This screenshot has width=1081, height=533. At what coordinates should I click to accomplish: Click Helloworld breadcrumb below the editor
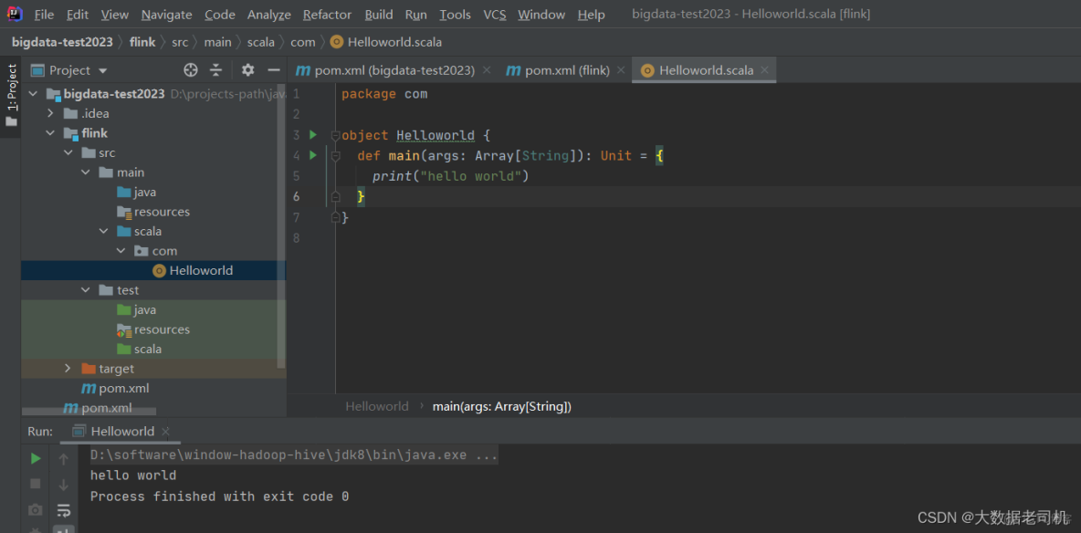376,406
